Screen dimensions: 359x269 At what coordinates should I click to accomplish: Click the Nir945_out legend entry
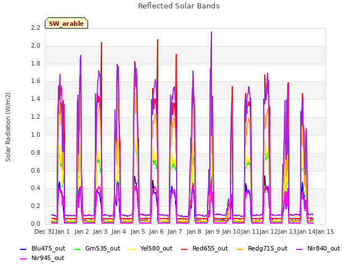tap(42, 258)
